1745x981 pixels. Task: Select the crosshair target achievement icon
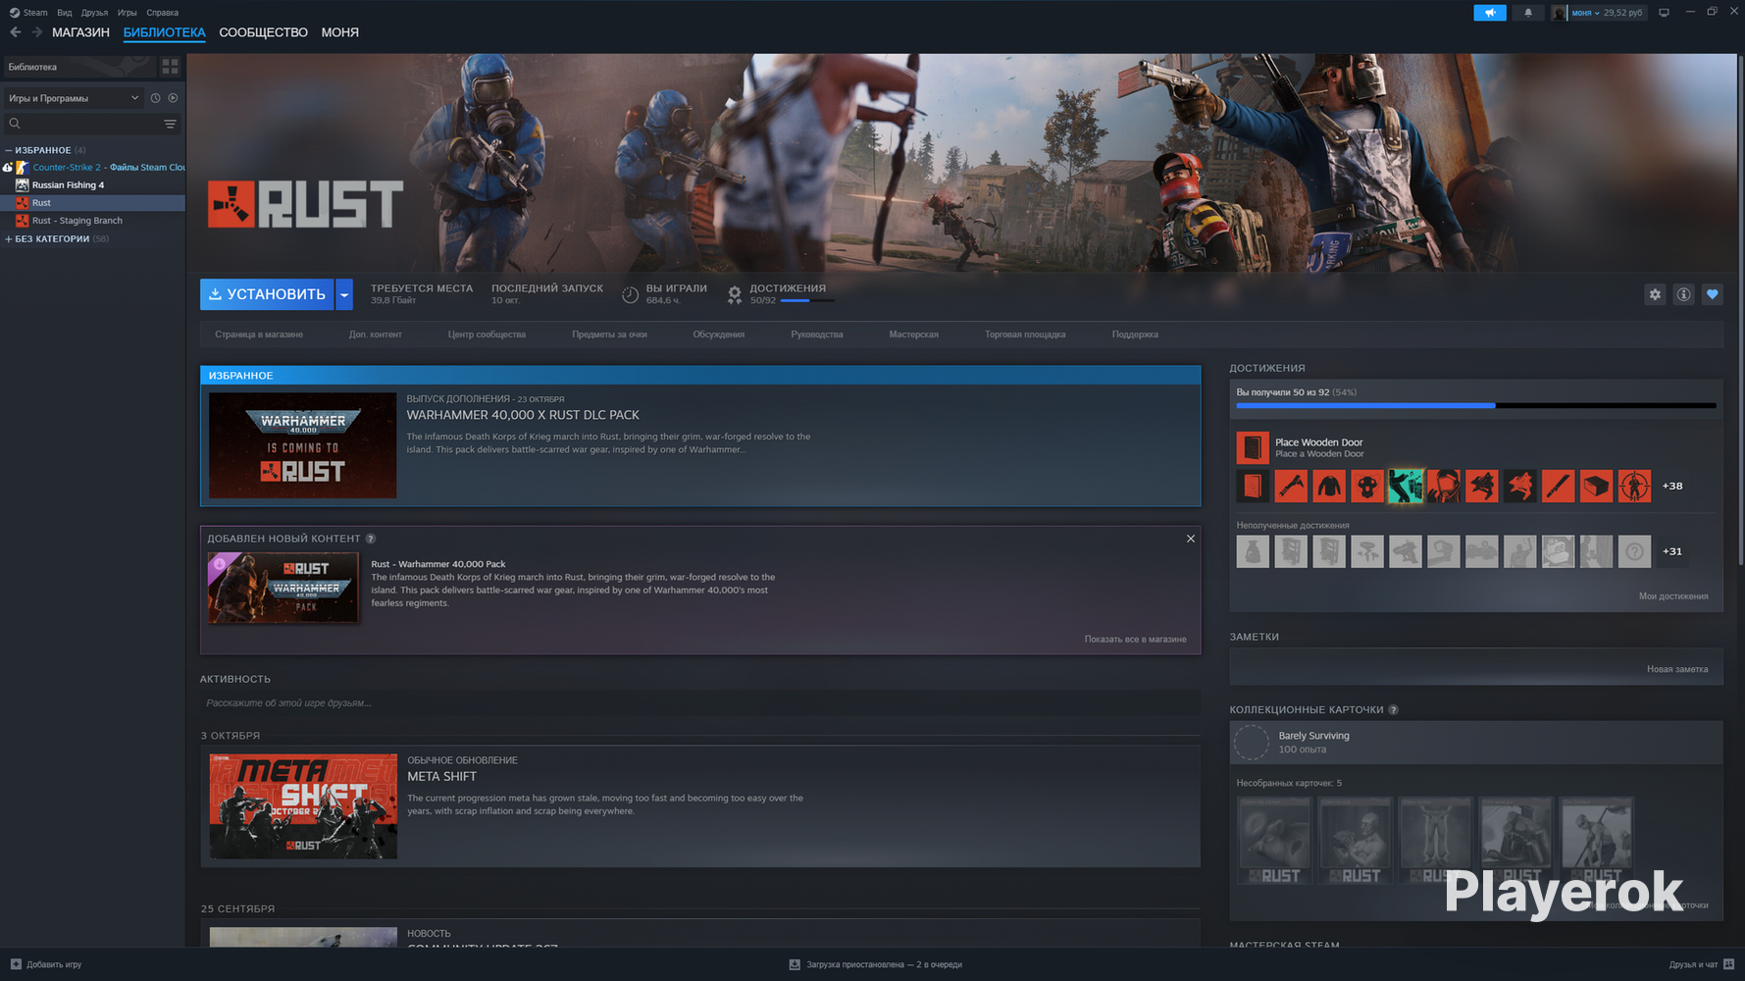(1634, 486)
